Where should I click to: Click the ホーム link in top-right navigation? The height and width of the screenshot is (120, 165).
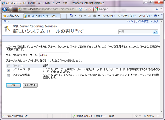[x=129, y=21]
